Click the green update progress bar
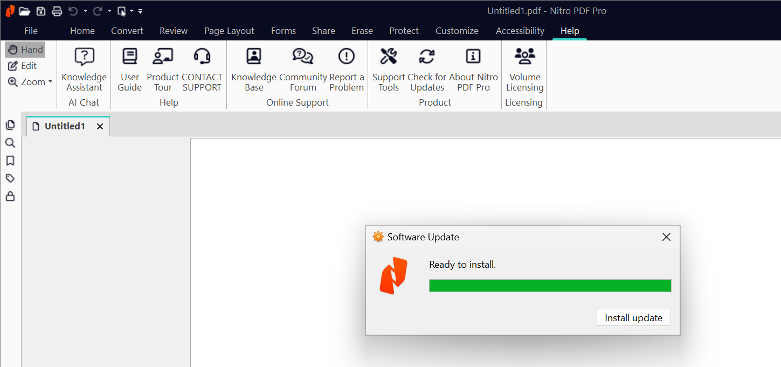 click(550, 286)
